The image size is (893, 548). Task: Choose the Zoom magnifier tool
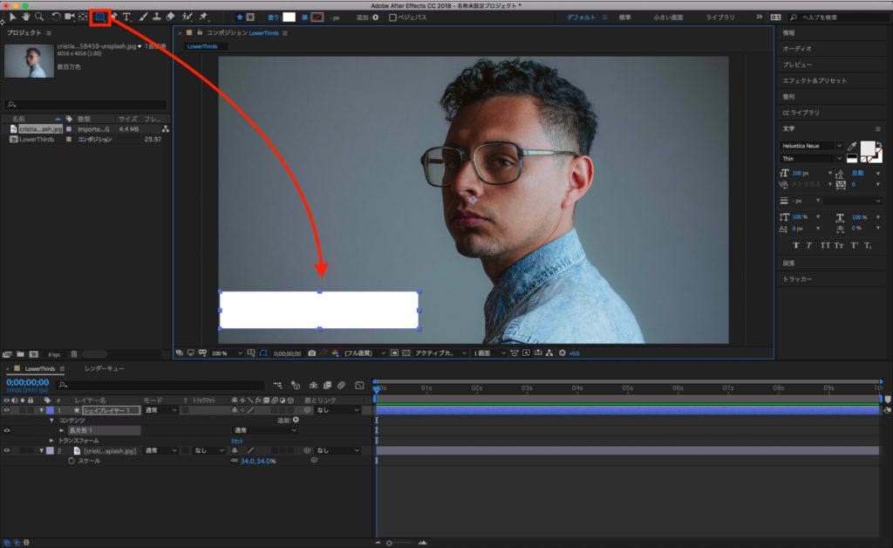(x=39, y=17)
